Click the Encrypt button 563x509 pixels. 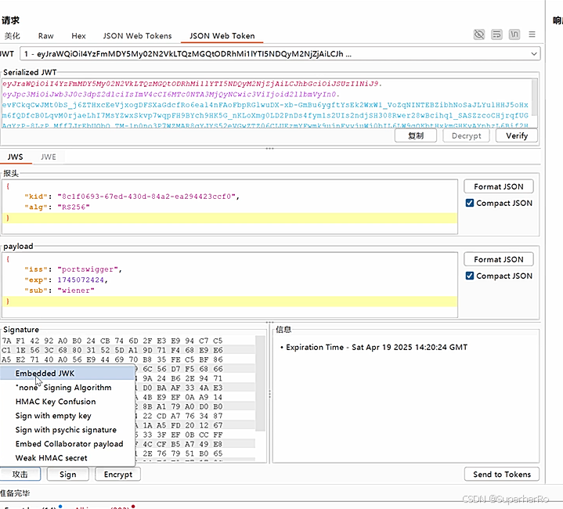tap(117, 475)
